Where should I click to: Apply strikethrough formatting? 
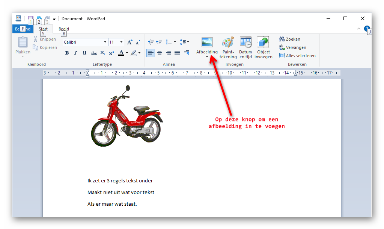pos(93,53)
